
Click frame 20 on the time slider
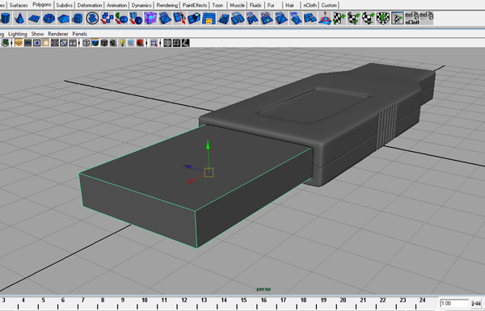click(x=343, y=300)
